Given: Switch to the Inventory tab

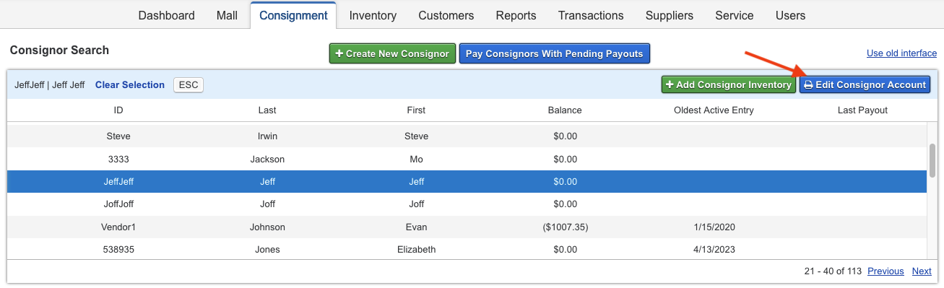Looking at the screenshot, I should tap(373, 15).
